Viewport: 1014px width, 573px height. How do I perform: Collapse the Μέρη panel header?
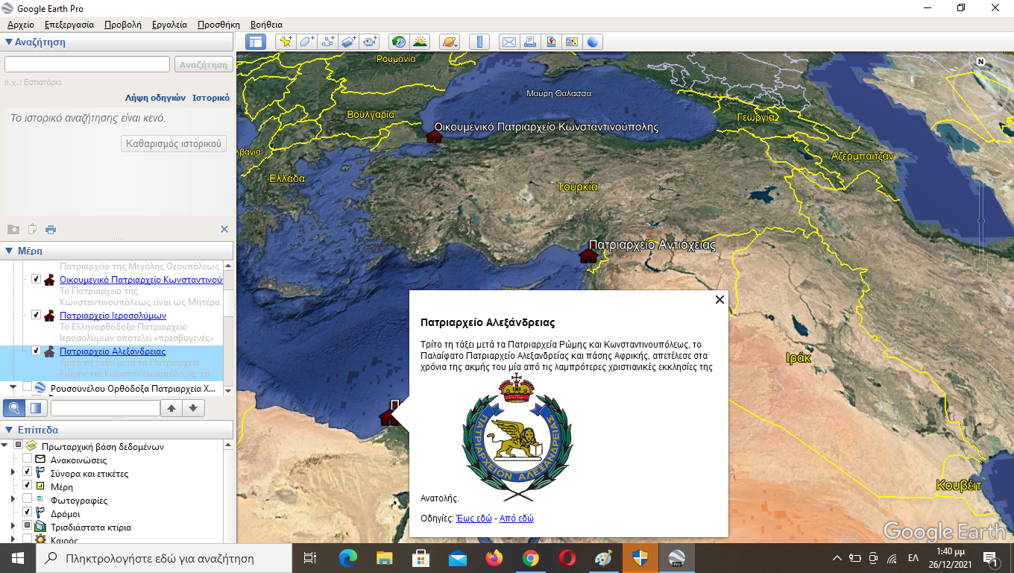117,251
